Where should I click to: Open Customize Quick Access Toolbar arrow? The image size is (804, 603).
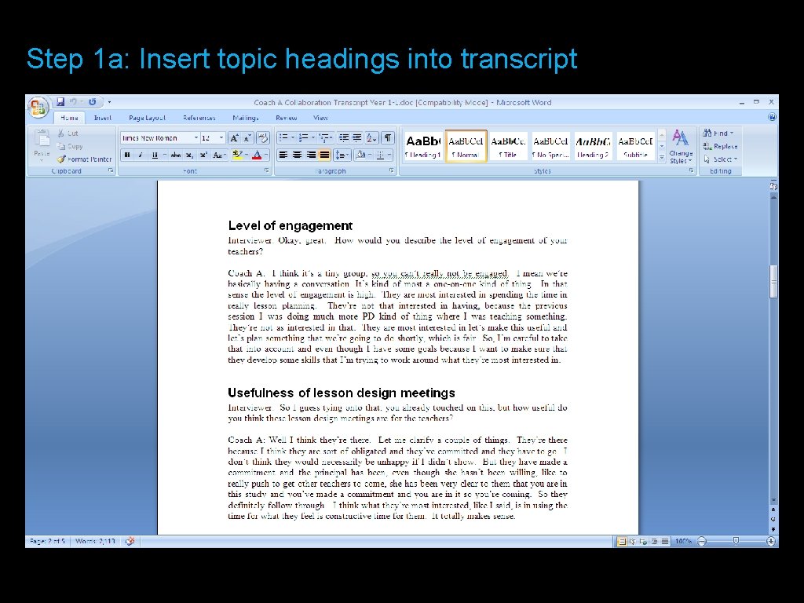(x=109, y=102)
